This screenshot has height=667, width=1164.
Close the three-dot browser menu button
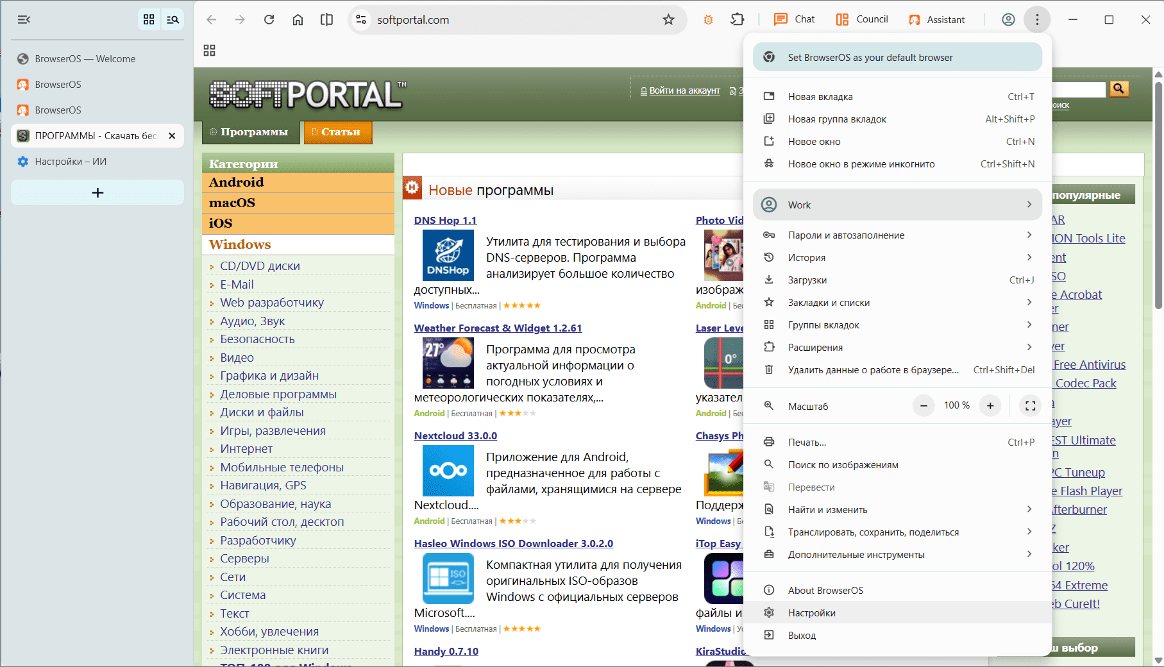click(x=1037, y=20)
